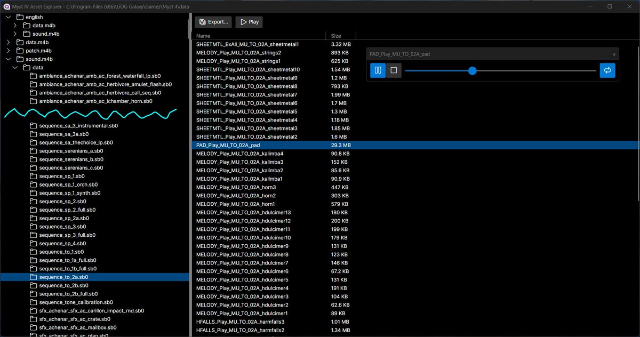Click the 67.2 KB size cell

point(340,271)
